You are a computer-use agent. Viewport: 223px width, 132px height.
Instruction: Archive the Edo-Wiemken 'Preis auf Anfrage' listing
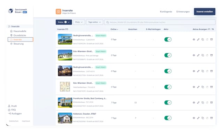pos(212,55)
